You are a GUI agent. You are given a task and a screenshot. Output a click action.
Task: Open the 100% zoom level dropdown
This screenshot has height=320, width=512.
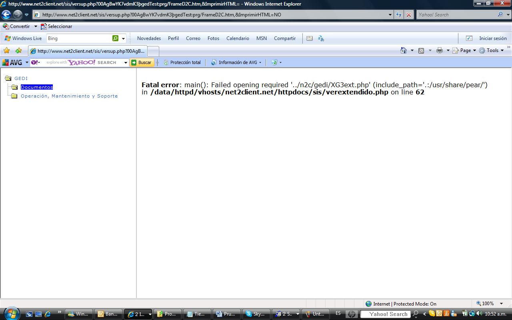pos(502,304)
